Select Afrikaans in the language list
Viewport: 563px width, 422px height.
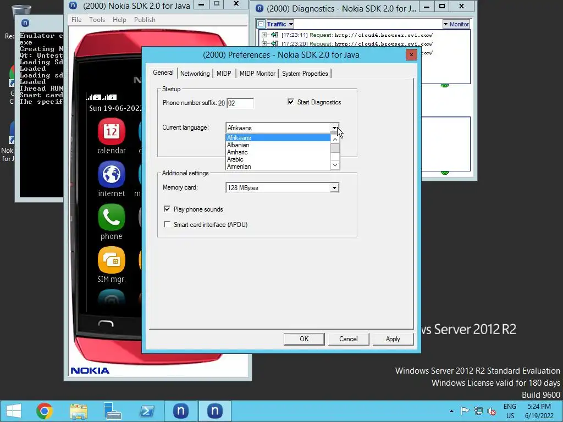278,138
